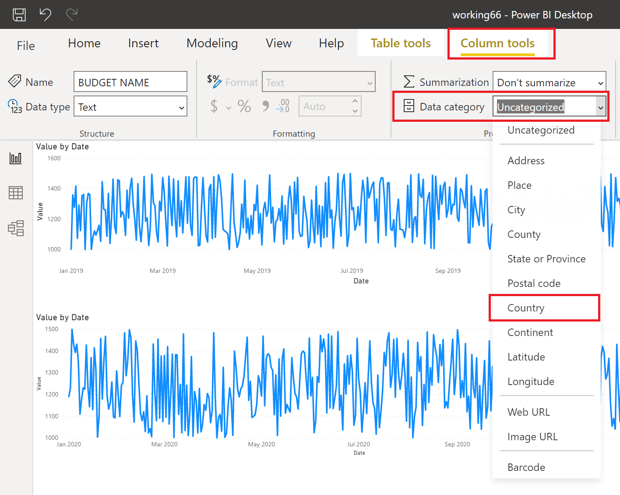Viewport: 620px width, 495px height.
Task: Open the Summarization dropdown
Action: click(550, 82)
